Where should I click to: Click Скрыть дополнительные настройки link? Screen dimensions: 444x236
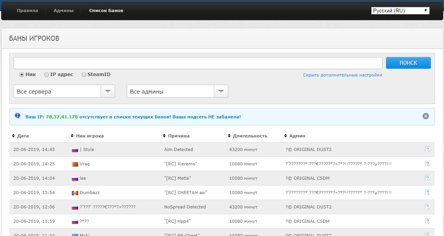point(343,75)
